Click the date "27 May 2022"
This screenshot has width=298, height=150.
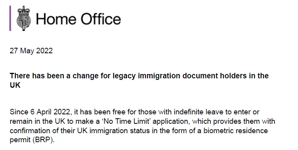point(31,51)
